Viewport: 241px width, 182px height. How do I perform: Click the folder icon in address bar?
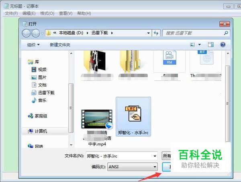click(49, 33)
